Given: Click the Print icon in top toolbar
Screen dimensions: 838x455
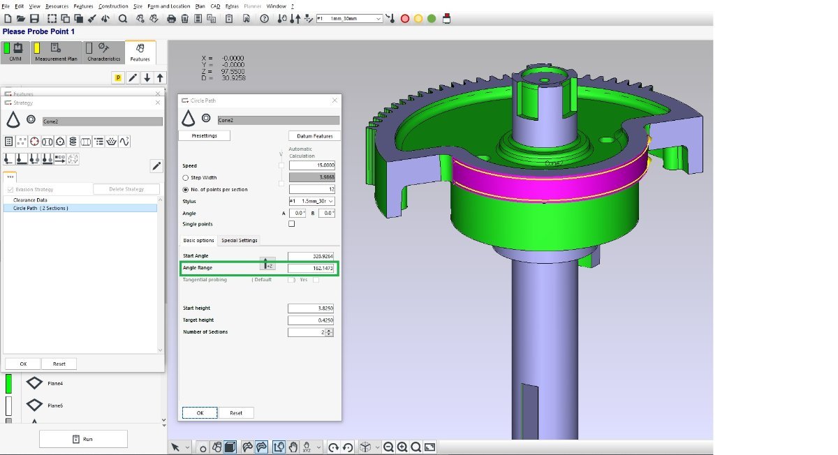Looking at the screenshot, I should pos(171,19).
